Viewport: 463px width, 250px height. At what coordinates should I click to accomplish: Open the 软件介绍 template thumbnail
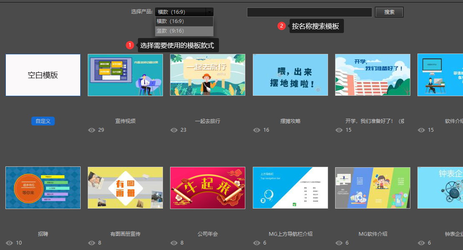440,75
